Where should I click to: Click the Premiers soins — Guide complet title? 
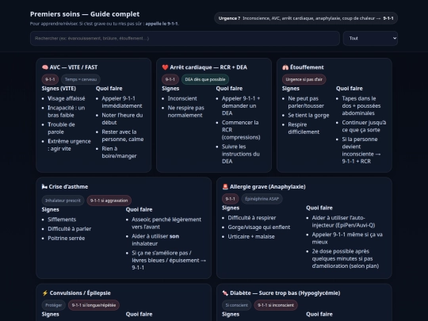85,14
